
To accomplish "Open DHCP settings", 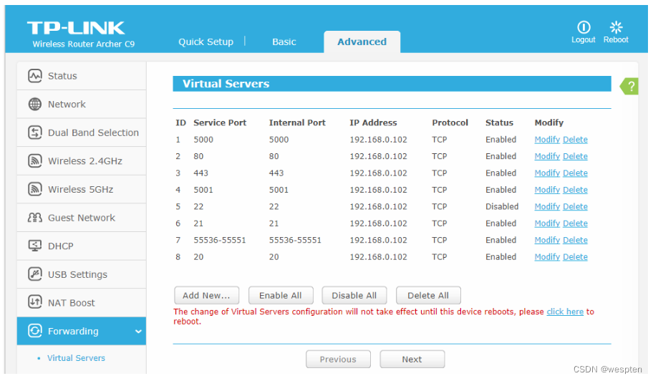I will (x=81, y=246).
